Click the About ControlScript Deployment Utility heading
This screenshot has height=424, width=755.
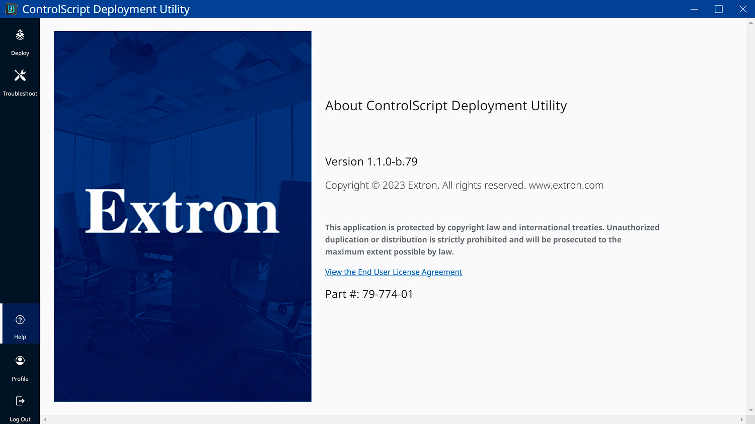point(446,106)
